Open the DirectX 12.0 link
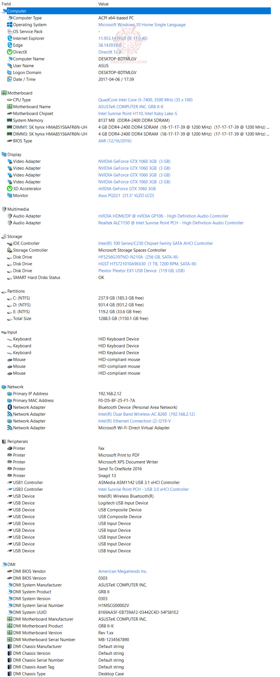 (110, 52)
